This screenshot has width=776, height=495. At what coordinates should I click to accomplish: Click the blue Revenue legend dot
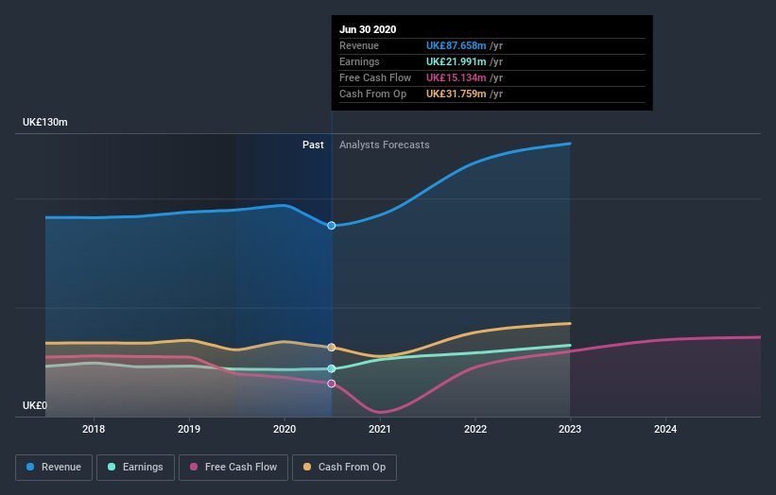(30, 467)
